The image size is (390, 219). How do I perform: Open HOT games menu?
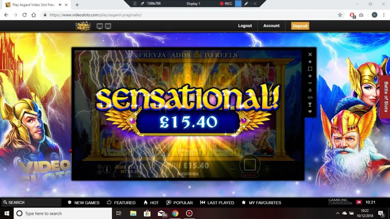151,203
